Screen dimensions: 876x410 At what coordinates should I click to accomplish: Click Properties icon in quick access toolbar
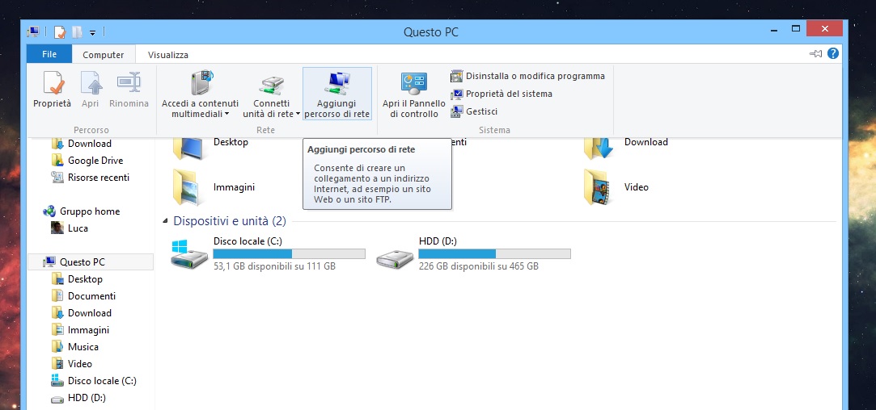pyautogui.click(x=60, y=32)
